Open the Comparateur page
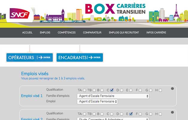Image resolution: width=188 pixels, height=120 pixels. pyautogui.click(x=92, y=33)
